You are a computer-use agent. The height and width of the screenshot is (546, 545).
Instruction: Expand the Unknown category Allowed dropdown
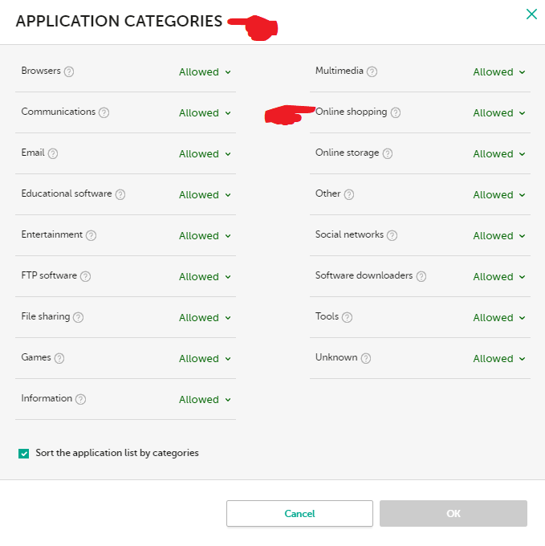499,359
